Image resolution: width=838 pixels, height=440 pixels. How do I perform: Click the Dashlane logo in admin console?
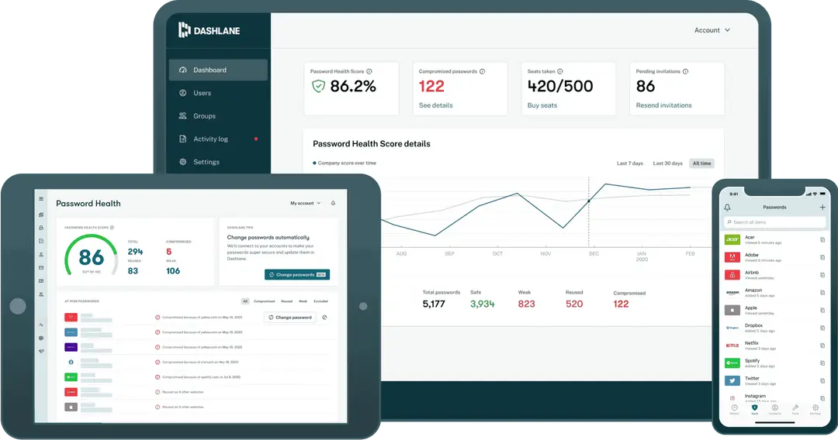[x=209, y=30]
